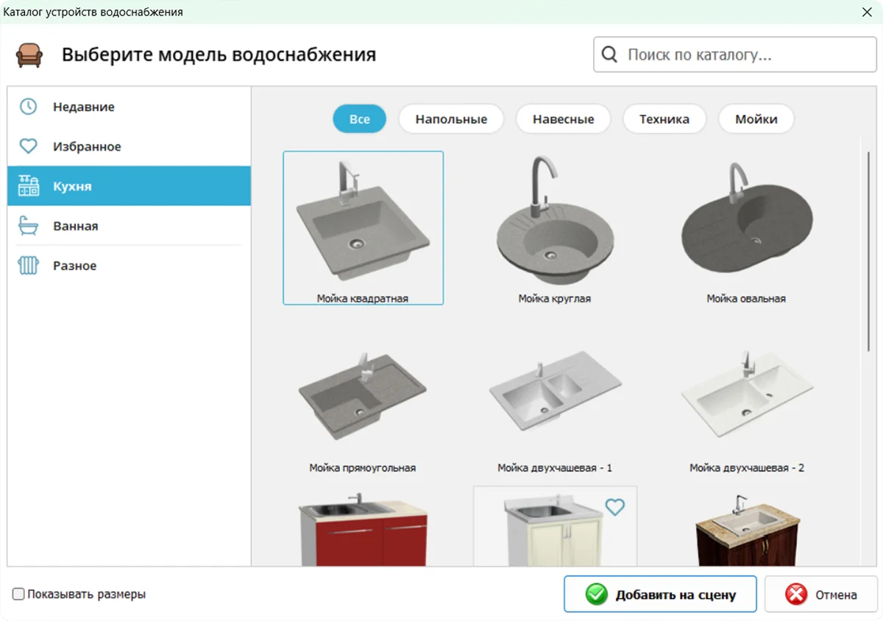Viewport: 883px width, 621px height.
Task: Filter by Навесные
Action: click(x=563, y=119)
